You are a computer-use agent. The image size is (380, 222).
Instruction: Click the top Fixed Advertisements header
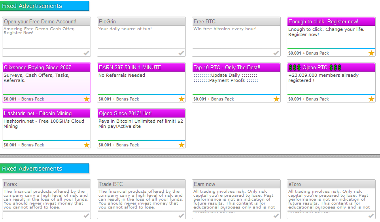pyautogui.click(x=32, y=6)
